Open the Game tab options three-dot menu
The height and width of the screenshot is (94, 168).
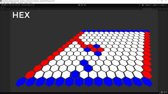[167, 7]
